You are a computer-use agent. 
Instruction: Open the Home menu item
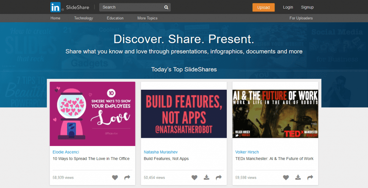coord(55,18)
